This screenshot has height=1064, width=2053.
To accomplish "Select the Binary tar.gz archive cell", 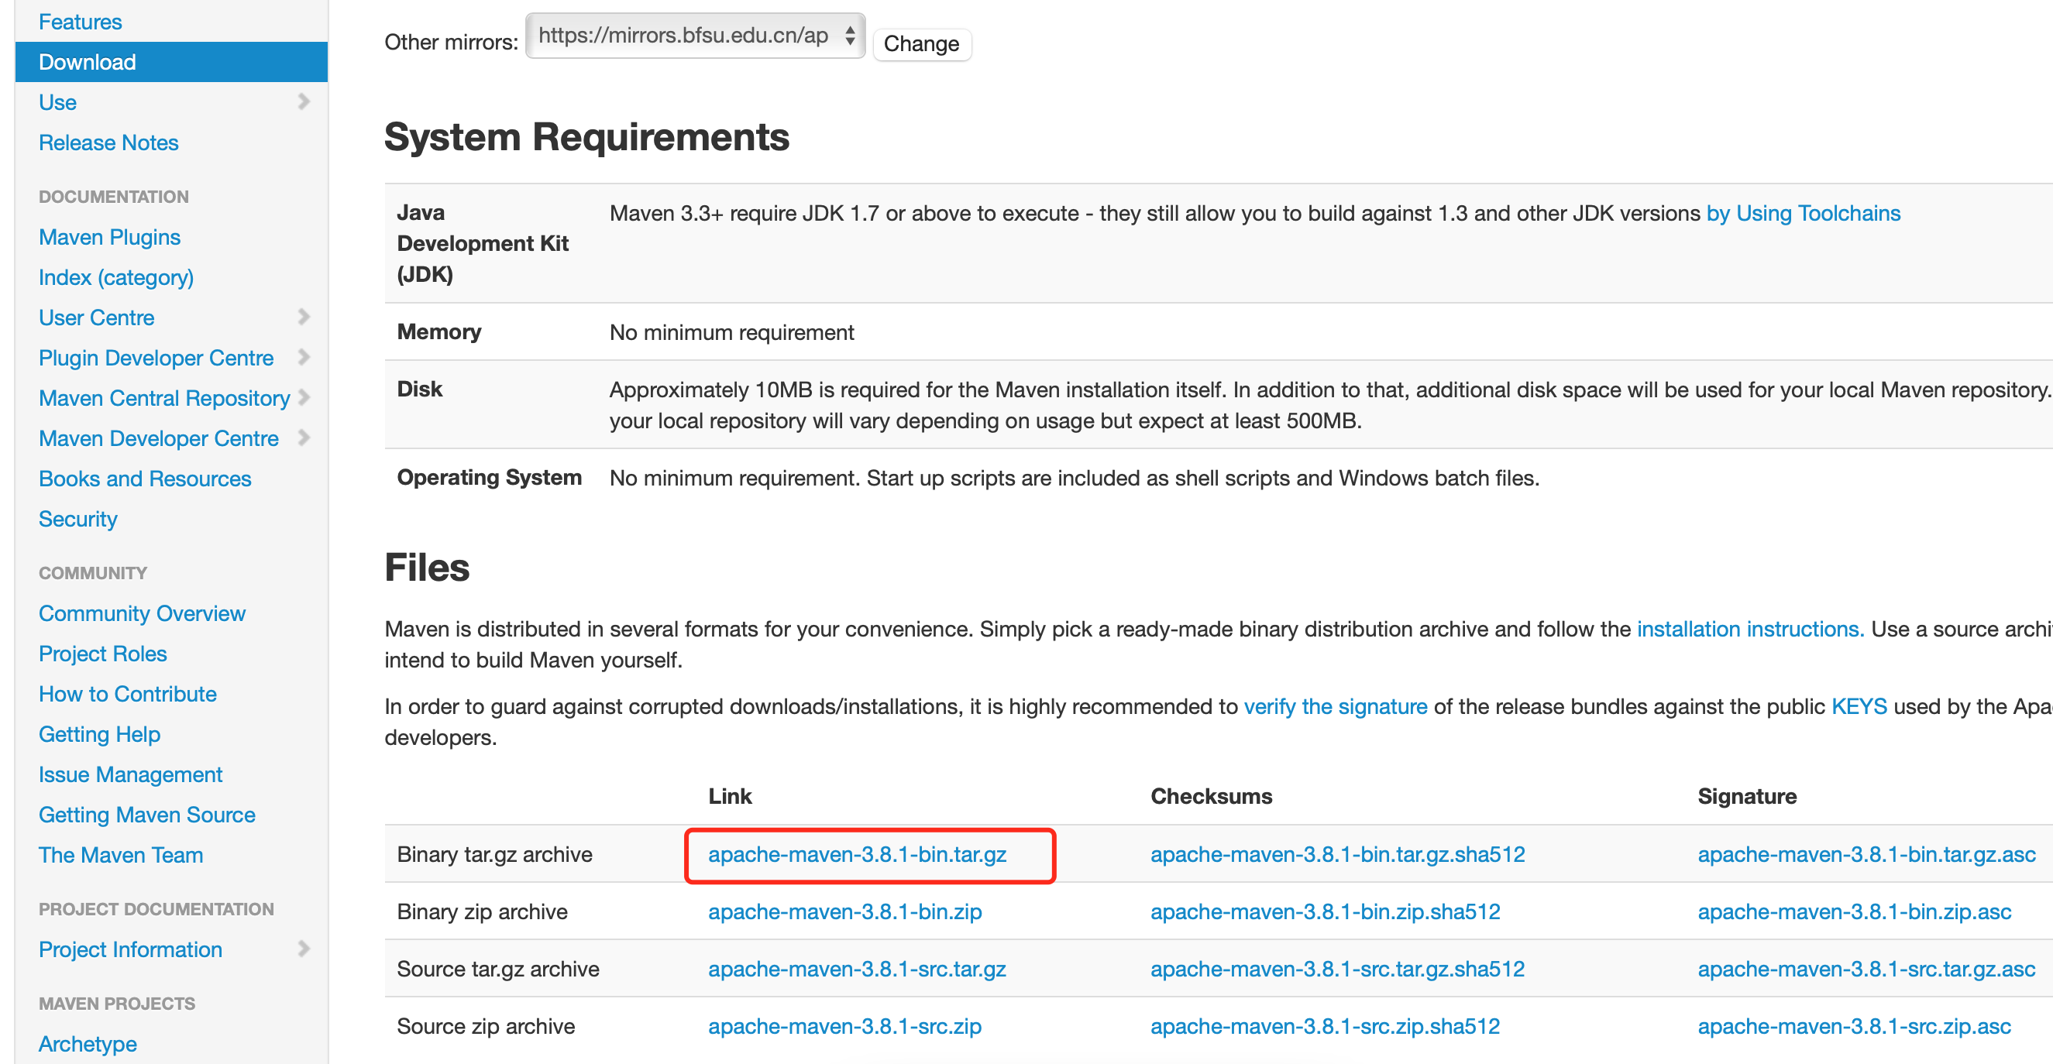I will click(495, 855).
